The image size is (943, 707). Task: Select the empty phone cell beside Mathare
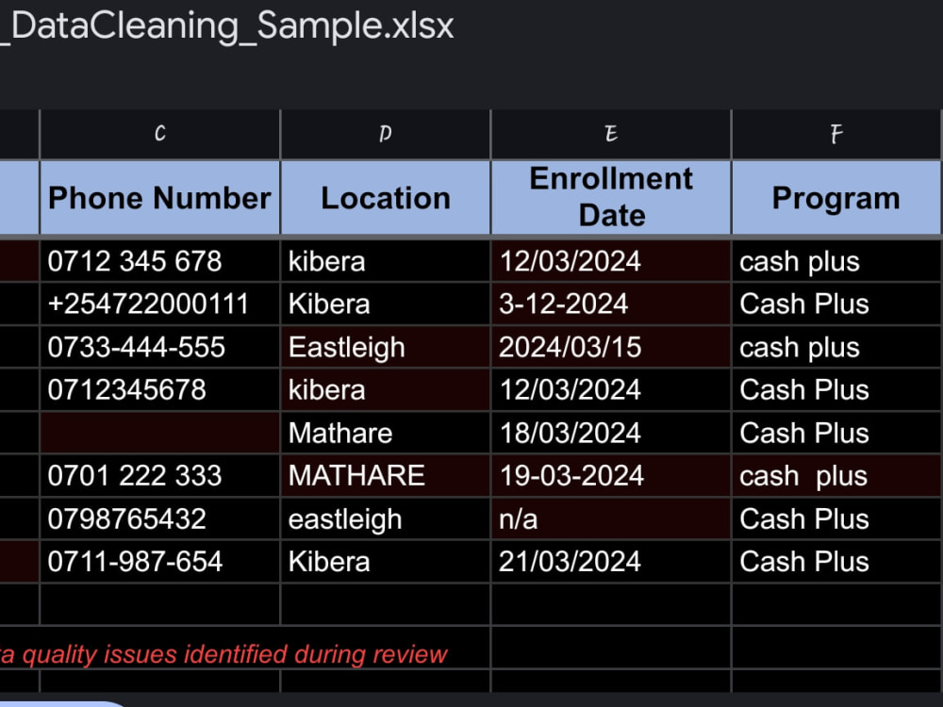160,433
